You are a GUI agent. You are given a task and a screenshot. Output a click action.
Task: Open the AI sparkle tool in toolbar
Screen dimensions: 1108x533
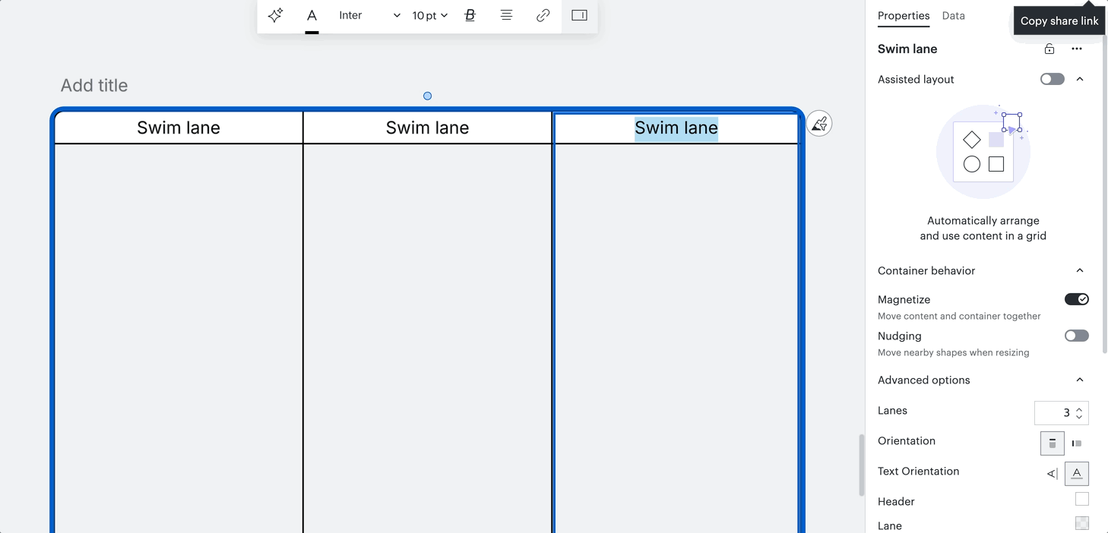tap(275, 15)
